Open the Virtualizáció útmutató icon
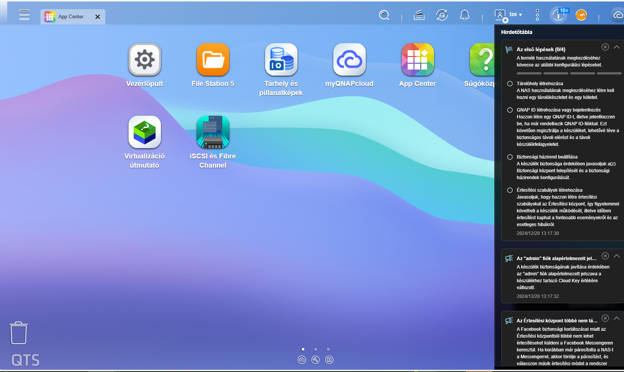The height and width of the screenshot is (372, 624). (x=145, y=132)
